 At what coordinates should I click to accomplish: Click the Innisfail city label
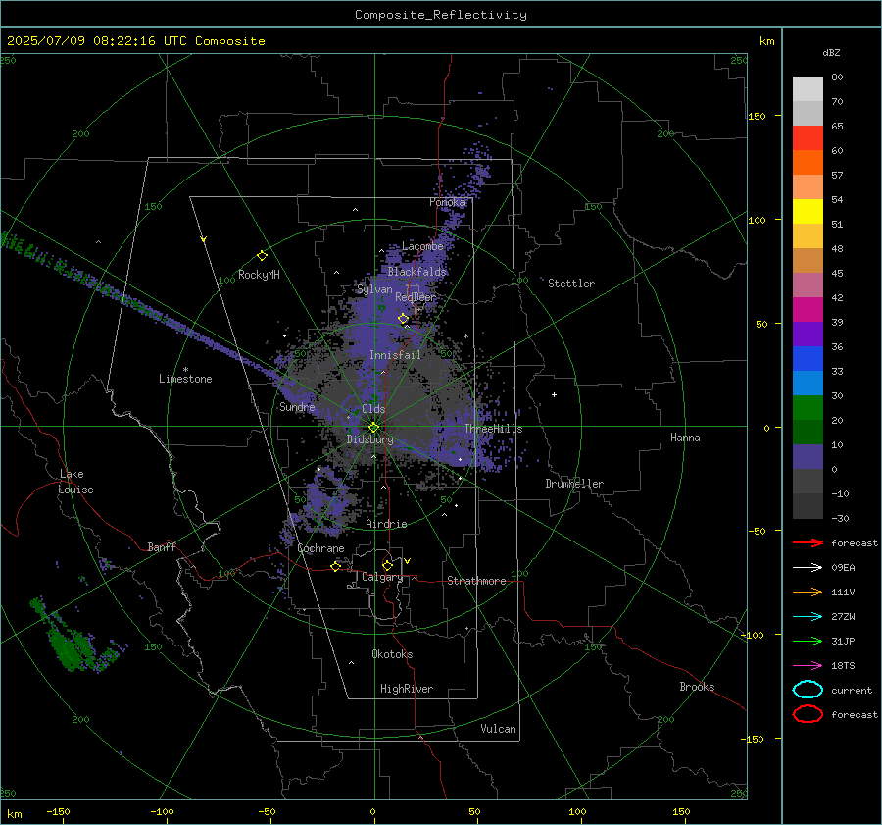(x=395, y=355)
